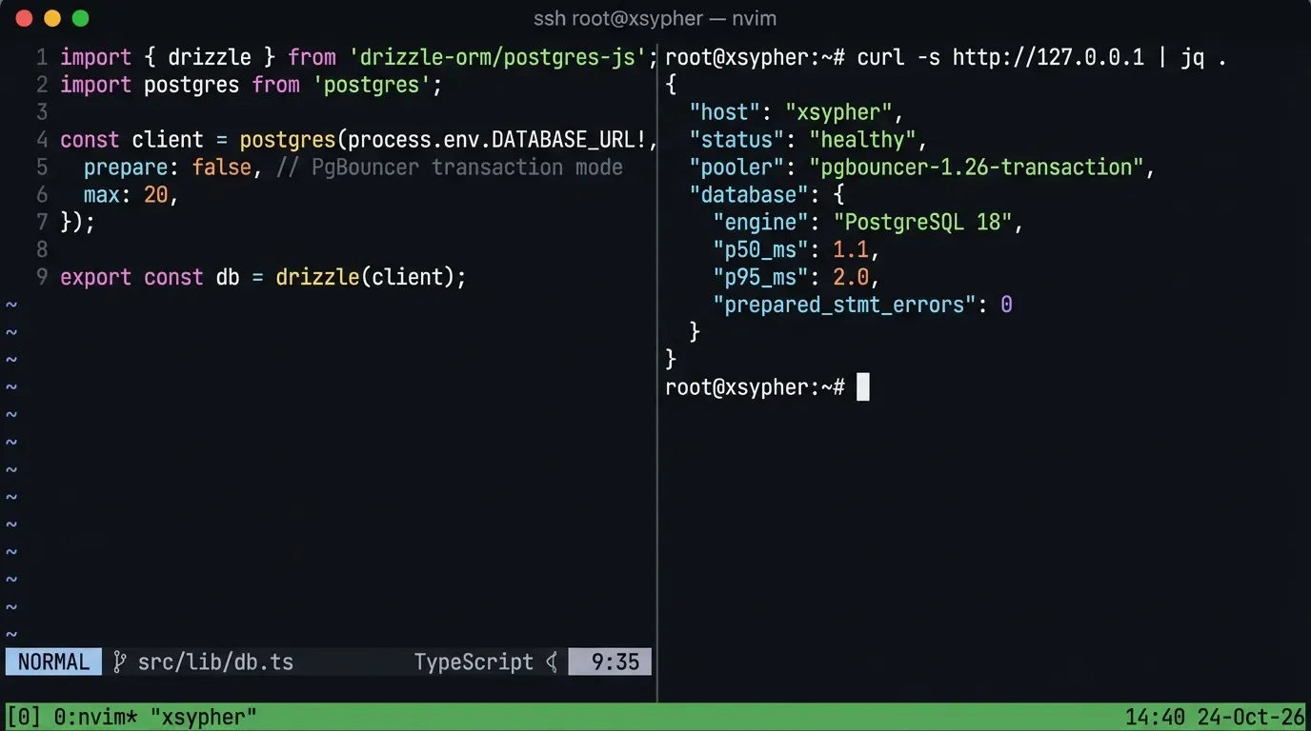The height and width of the screenshot is (731, 1311).
Task: Click the src/lib/db.ts file path
Action: pyautogui.click(x=215, y=662)
